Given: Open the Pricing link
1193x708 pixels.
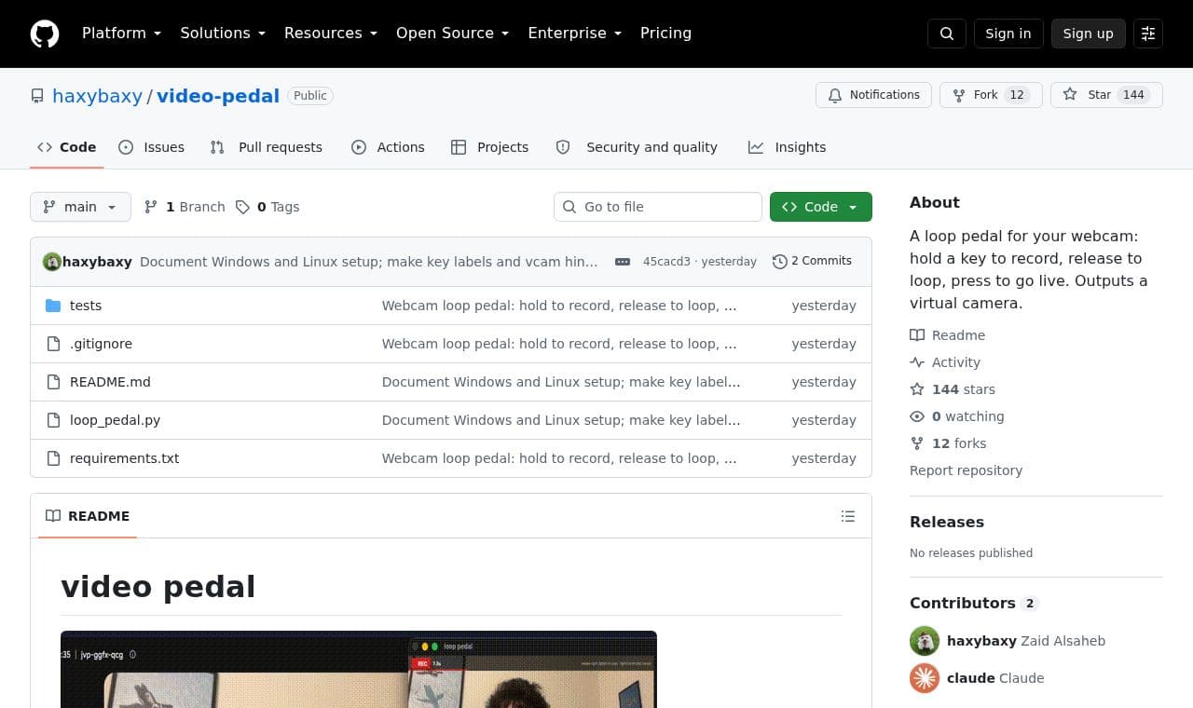Looking at the screenshot, I should 665,34.
